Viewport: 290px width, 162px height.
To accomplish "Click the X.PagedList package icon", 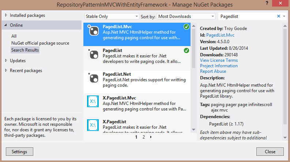I will point(93,125).
